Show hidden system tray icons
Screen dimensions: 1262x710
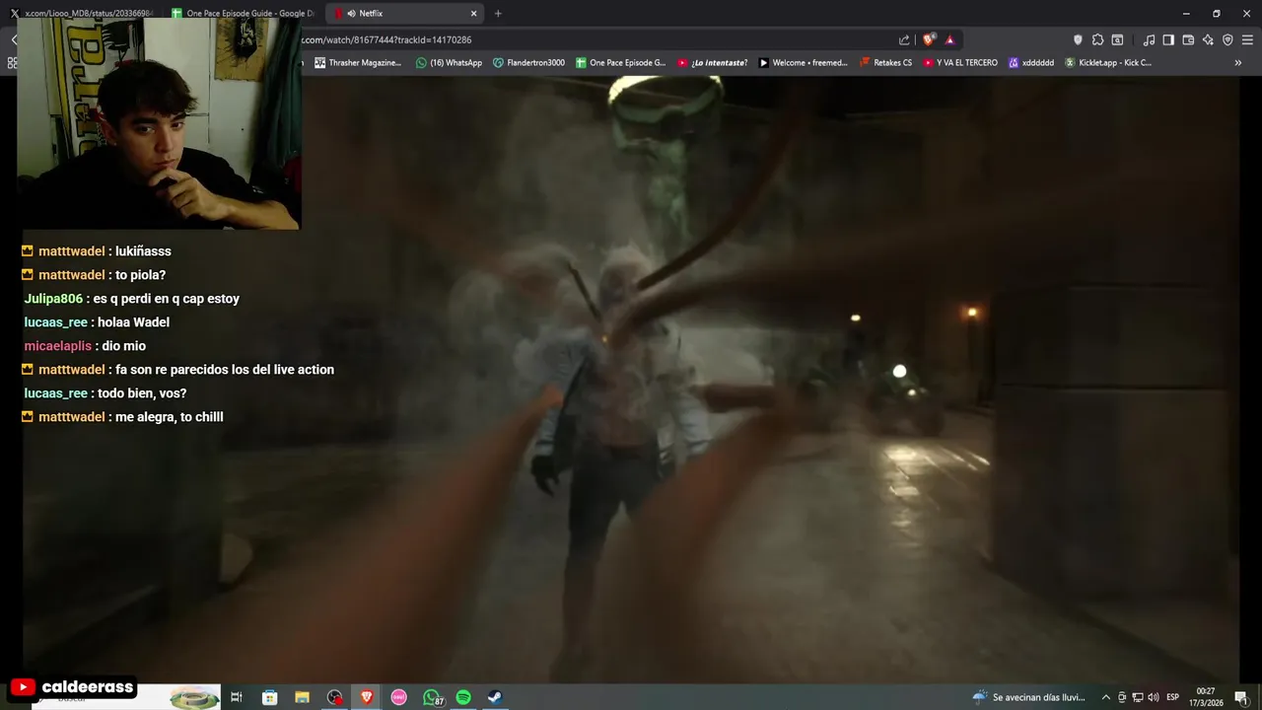coord(1105,697)
